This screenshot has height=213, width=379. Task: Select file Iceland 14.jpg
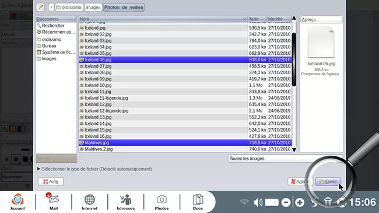185,124
